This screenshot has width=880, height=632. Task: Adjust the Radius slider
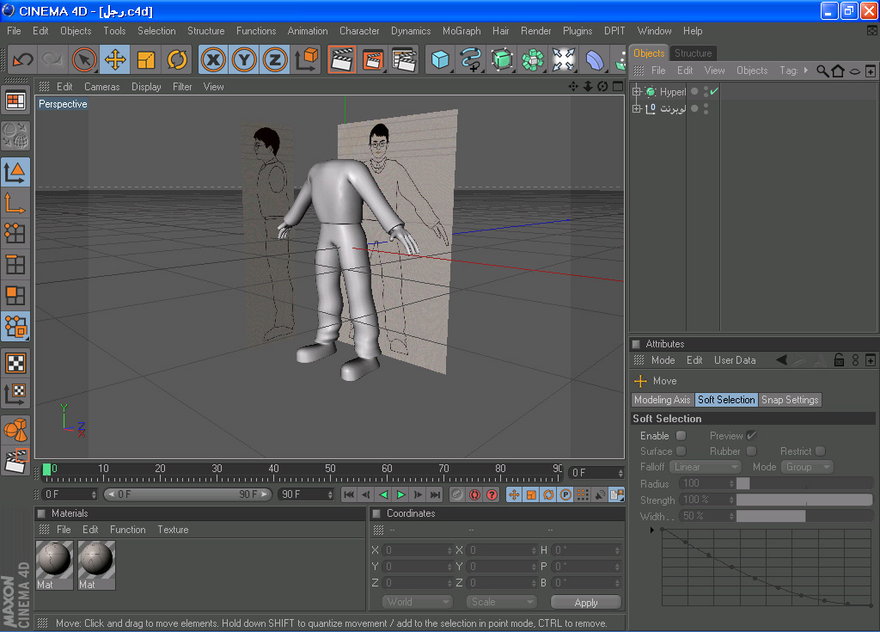[x=804, y=483]
